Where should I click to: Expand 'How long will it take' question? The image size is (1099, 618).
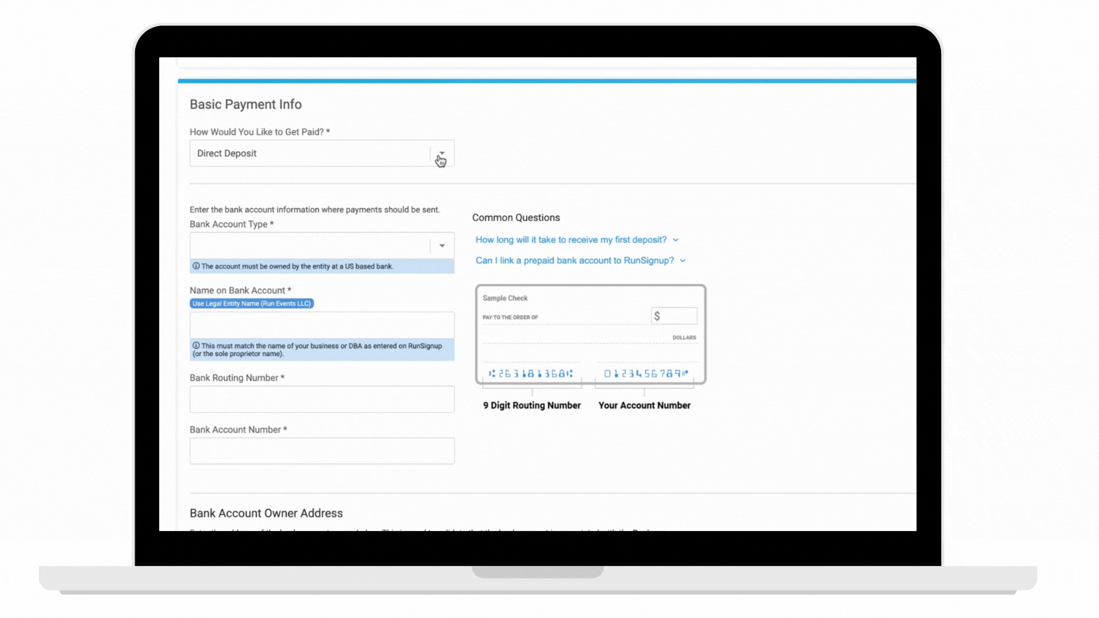tap(571, 240)
